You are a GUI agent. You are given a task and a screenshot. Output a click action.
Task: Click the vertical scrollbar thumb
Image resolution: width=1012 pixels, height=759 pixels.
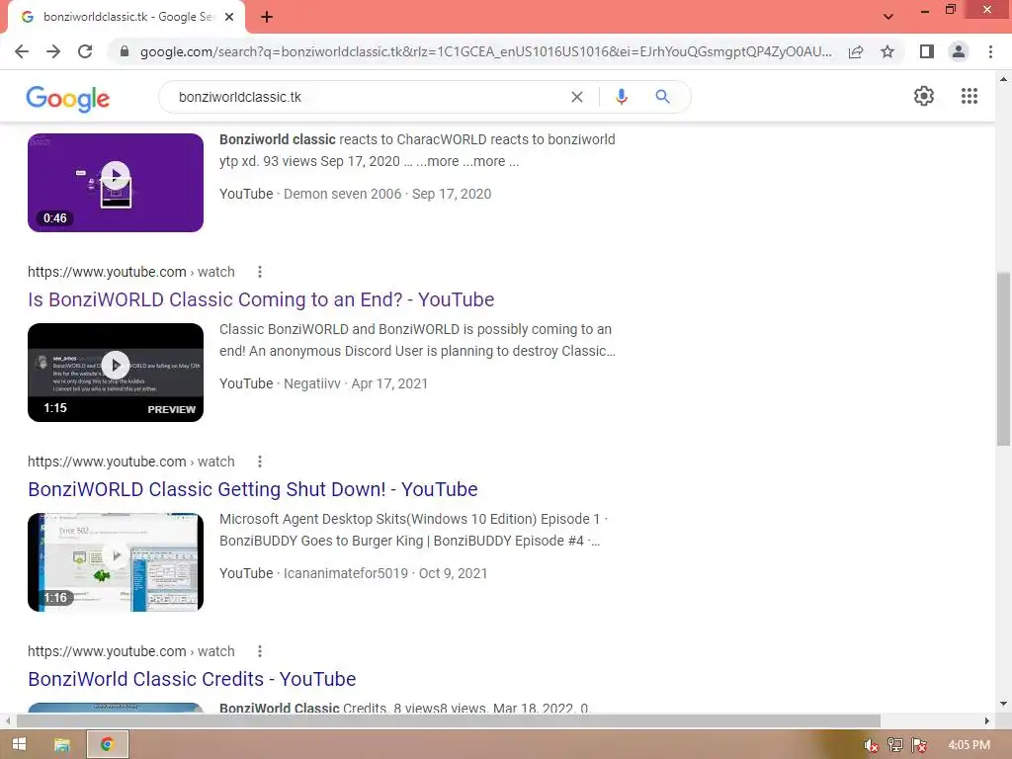tap(1003, 359)
